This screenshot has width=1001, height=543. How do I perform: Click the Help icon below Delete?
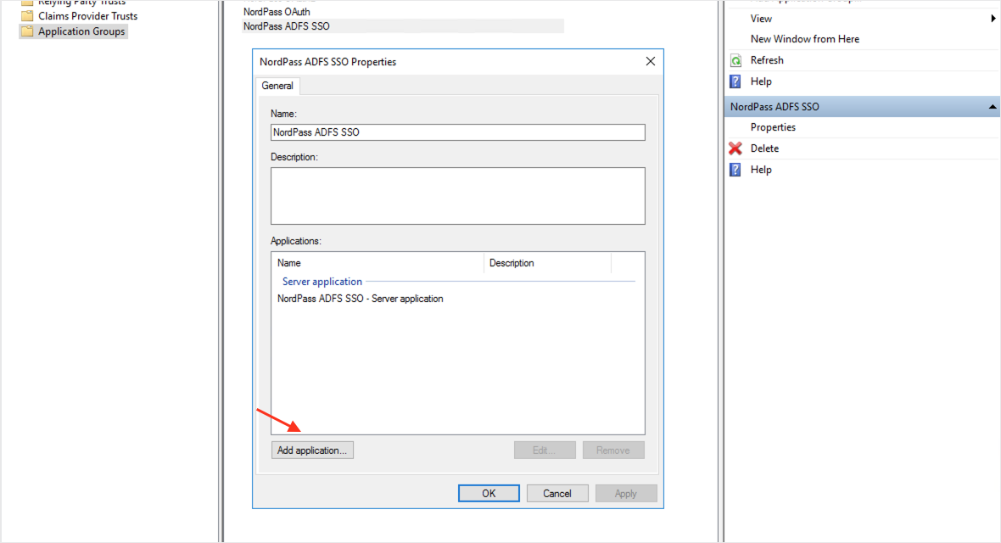click(735, 170)
